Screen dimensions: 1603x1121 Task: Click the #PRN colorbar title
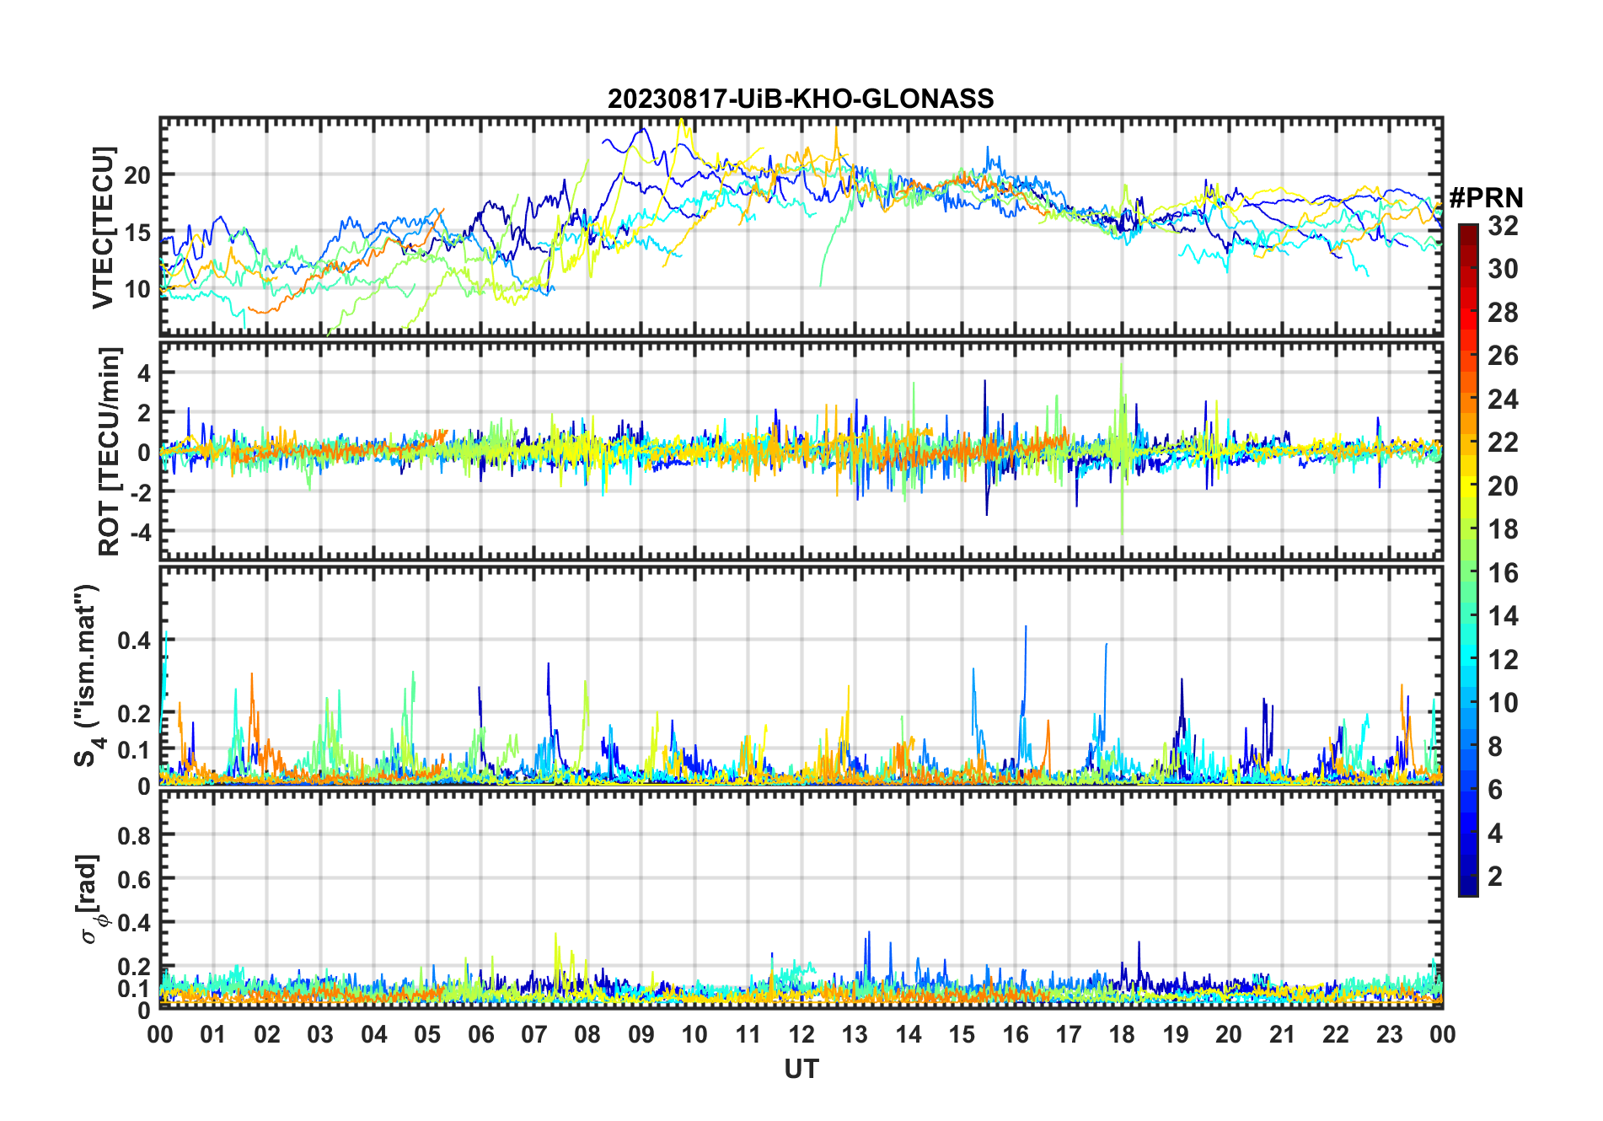coord(1486,198)
